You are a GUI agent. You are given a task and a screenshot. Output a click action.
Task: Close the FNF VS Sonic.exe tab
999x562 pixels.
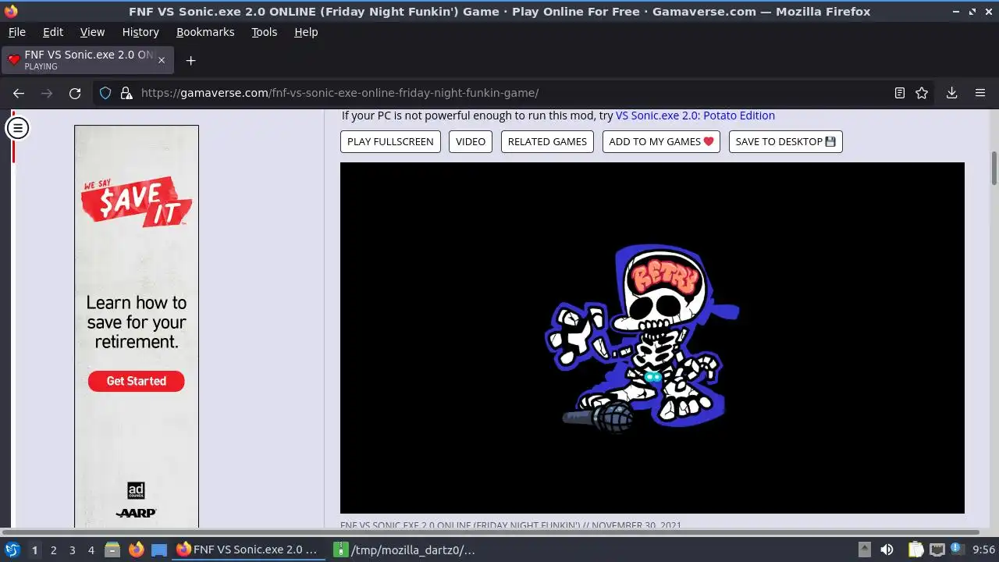[x=162, y=60]
